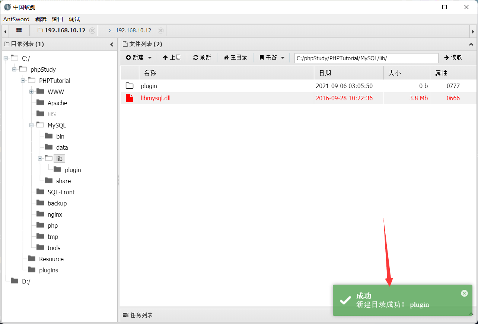Select the nginx folder in tree
The height and width of the screenshot is (324, 478).
tap(55, 214)
